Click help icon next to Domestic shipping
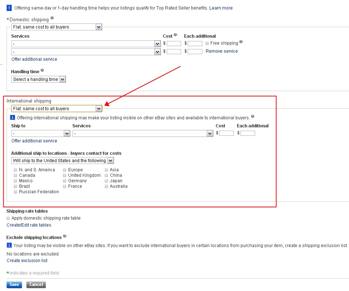Image resolution: width=349 pixels, height=291 pixels. (x=52, y=18)
